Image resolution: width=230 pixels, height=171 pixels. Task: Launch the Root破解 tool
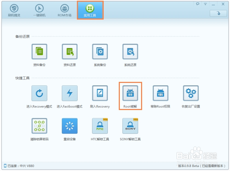point(130,93)
